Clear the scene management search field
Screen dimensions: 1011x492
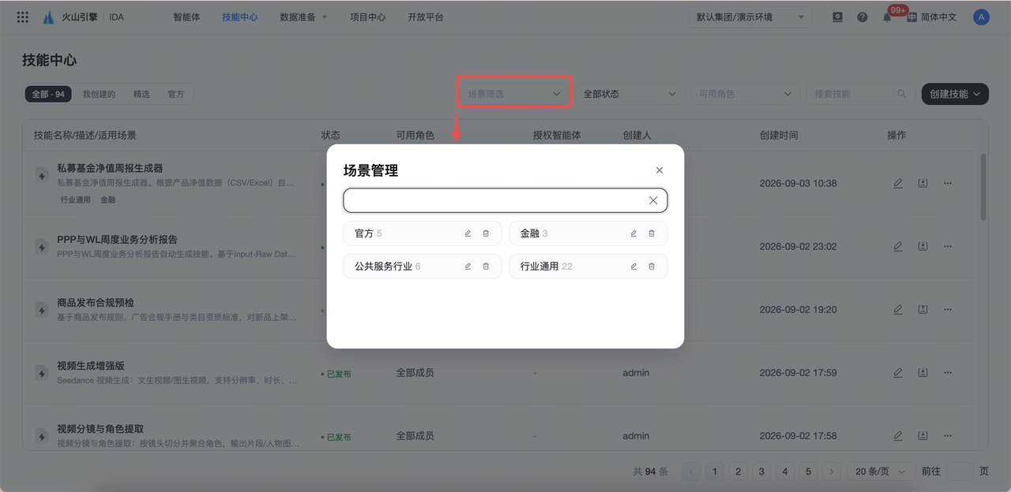(x=653, y=200)
